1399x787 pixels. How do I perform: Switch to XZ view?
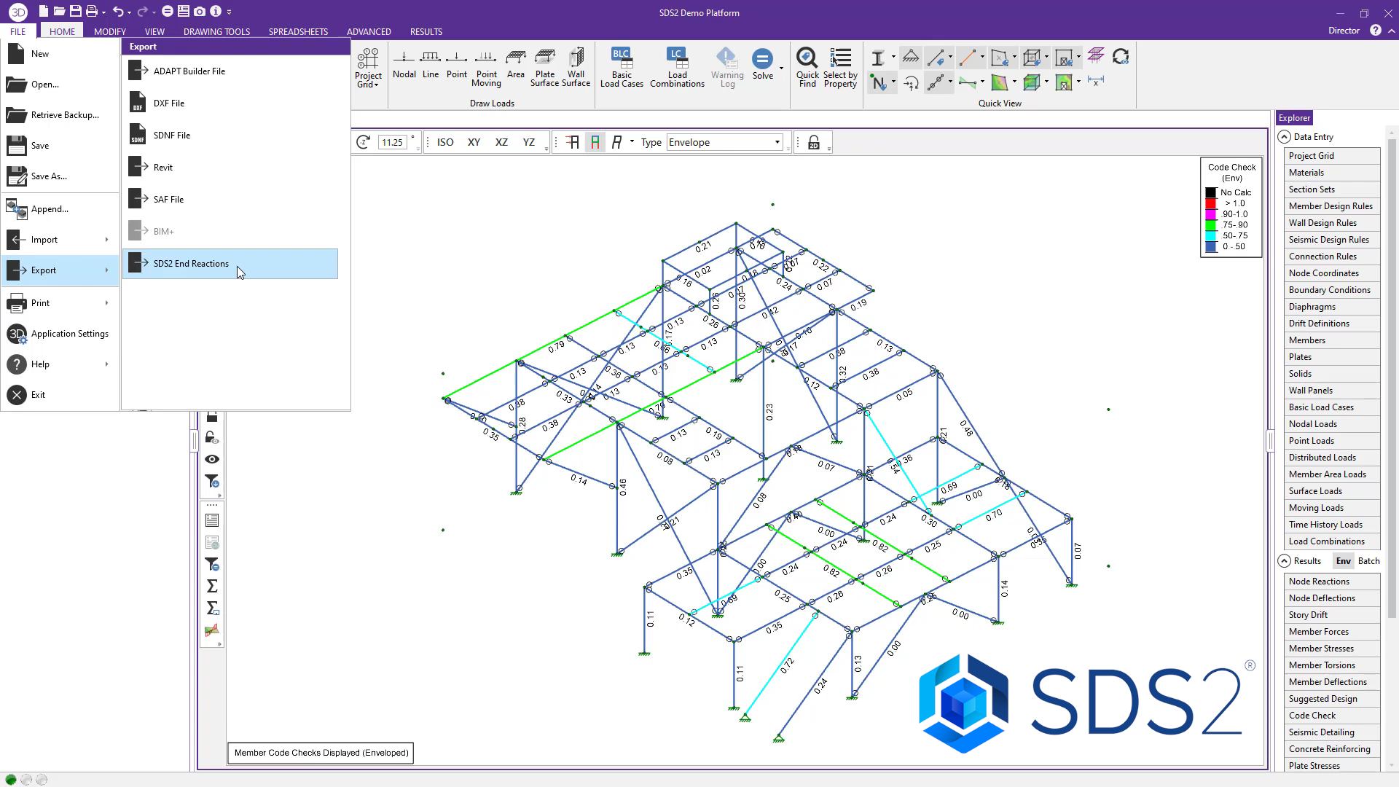501,142
